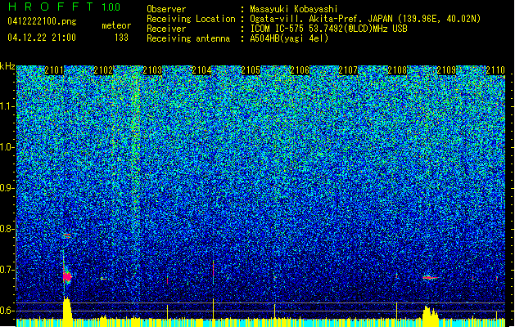
Task: Click the large red meteor echo after 2101
Action: click(67, 277)
